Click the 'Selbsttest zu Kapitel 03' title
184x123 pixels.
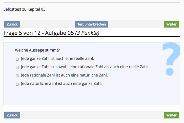(x=25, y=9)
